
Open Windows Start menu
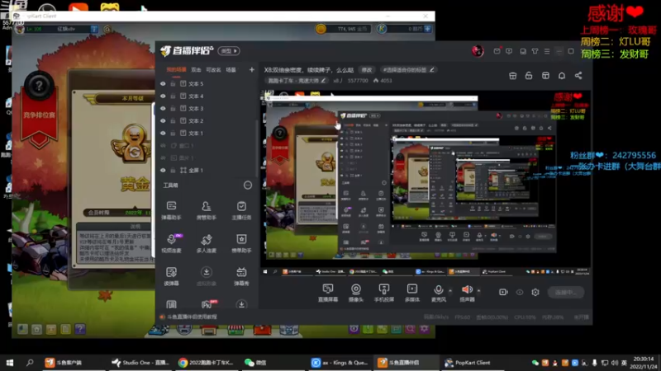pyautogui.click(x=10, y=362)
